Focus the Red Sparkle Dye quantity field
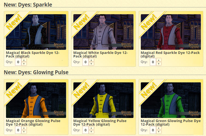 click(x=153, y=62)
